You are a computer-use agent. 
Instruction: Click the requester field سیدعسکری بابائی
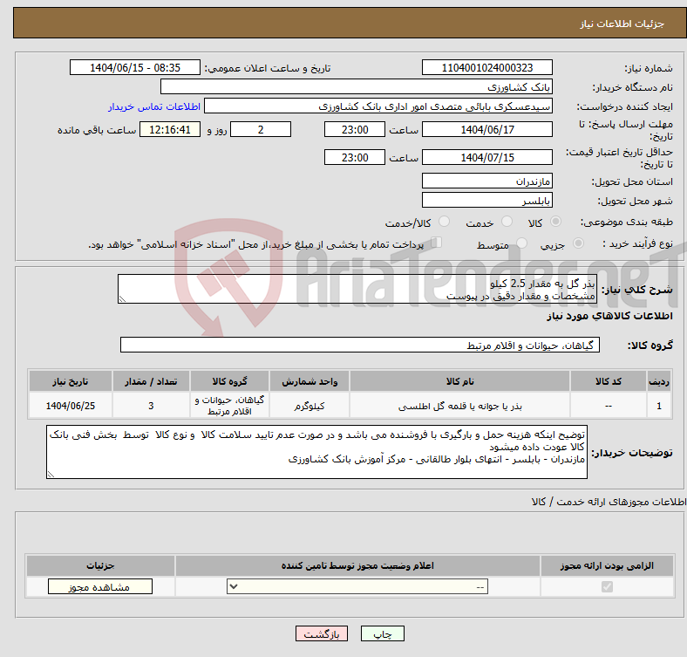pos(378,106)
